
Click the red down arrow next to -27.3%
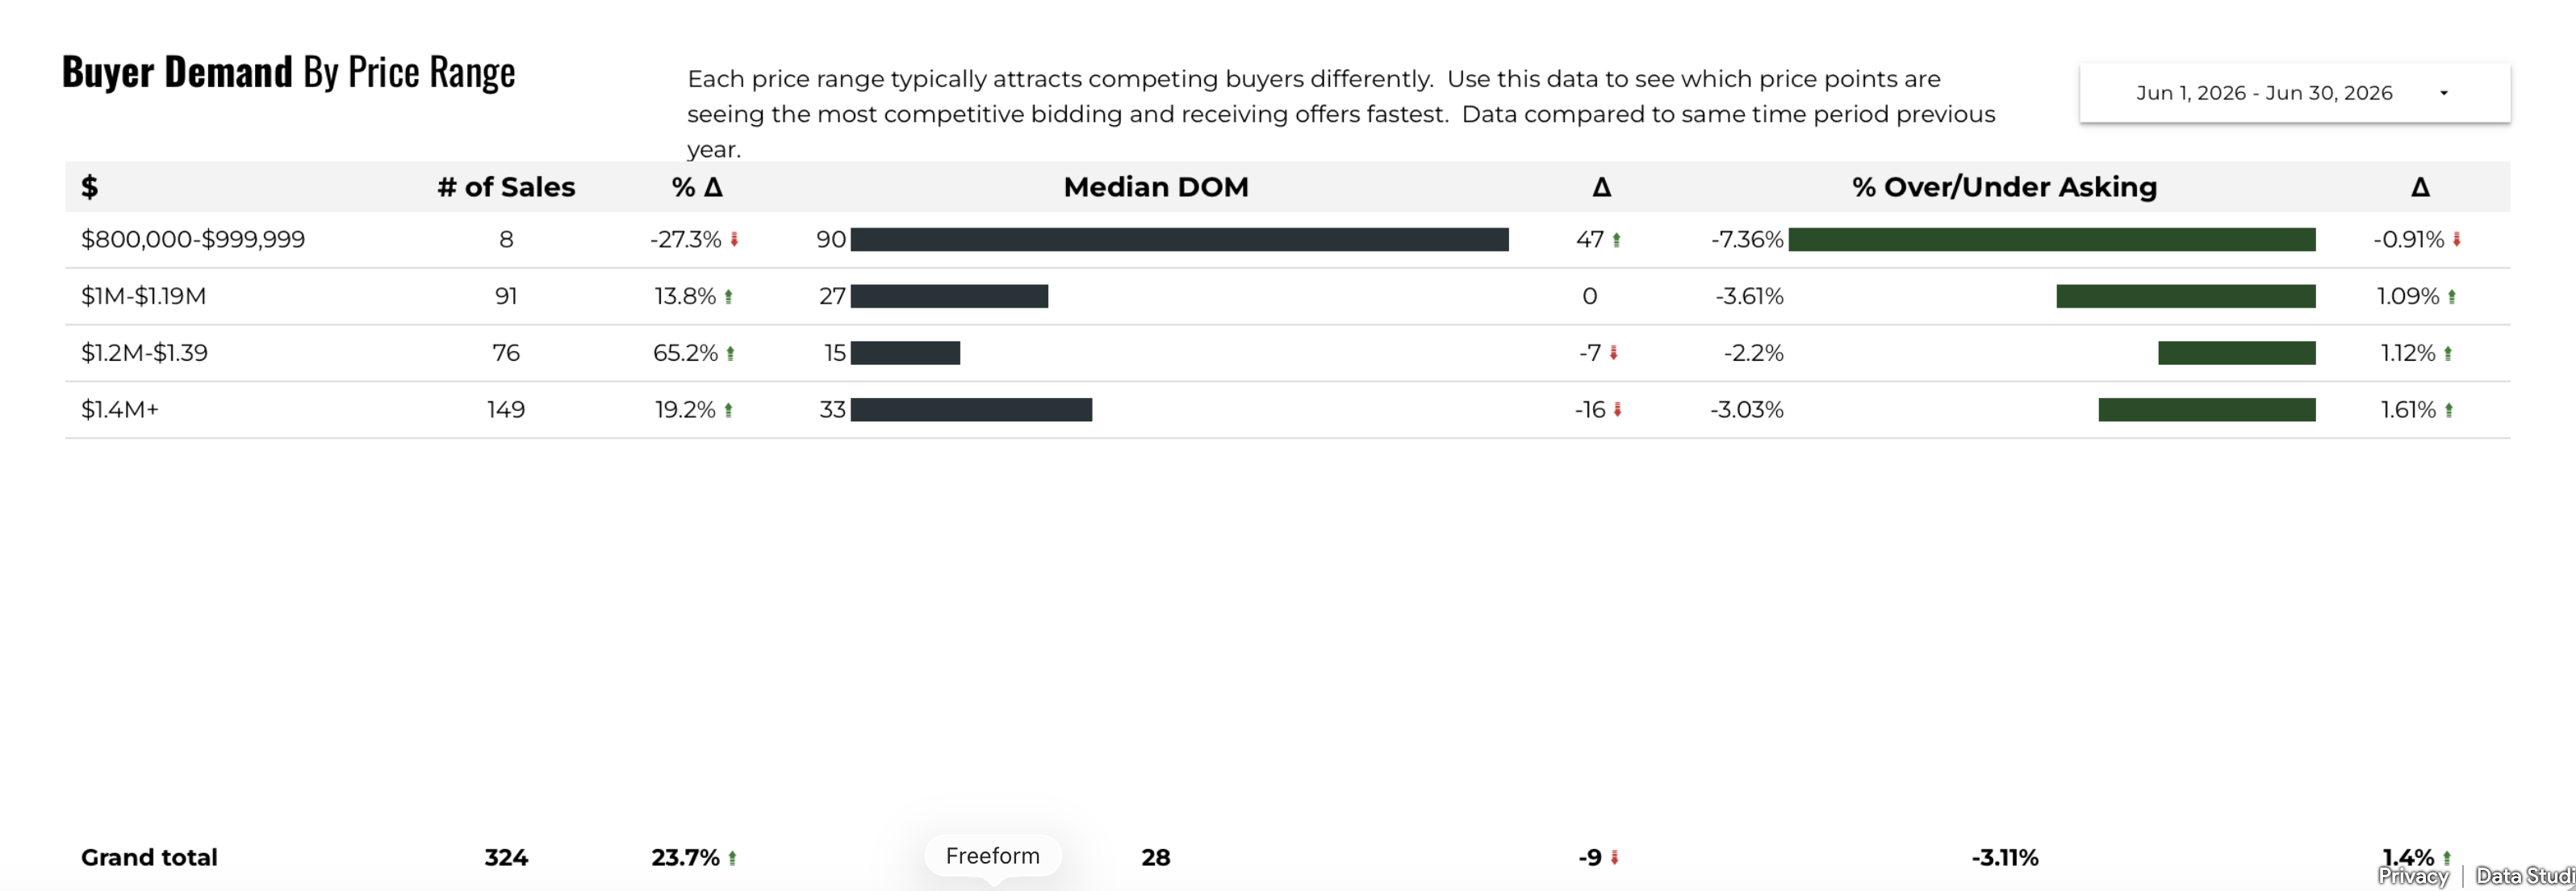(x=734, y=240)
